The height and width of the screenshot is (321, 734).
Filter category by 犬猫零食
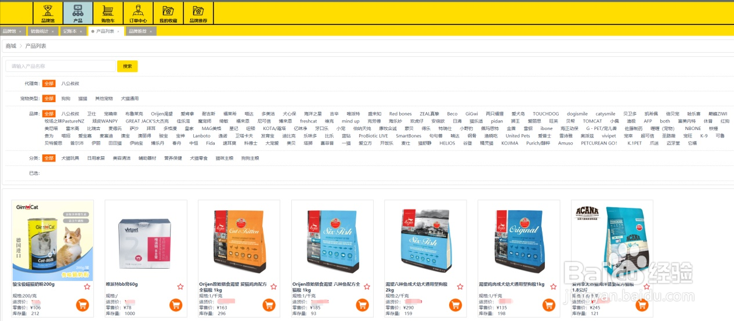(199, 158)
